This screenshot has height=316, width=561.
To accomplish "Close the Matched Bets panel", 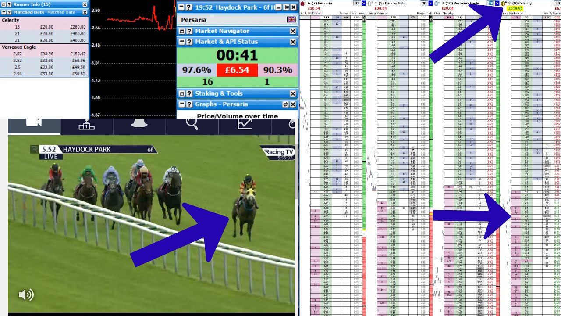I will (85, 12).
